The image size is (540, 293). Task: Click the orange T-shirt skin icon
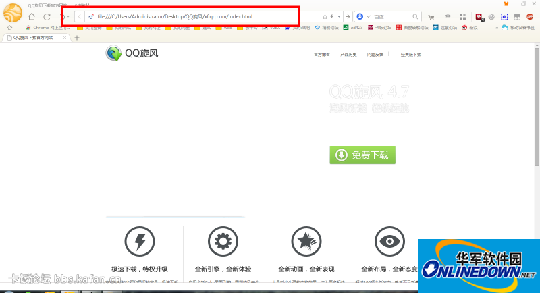506,4
